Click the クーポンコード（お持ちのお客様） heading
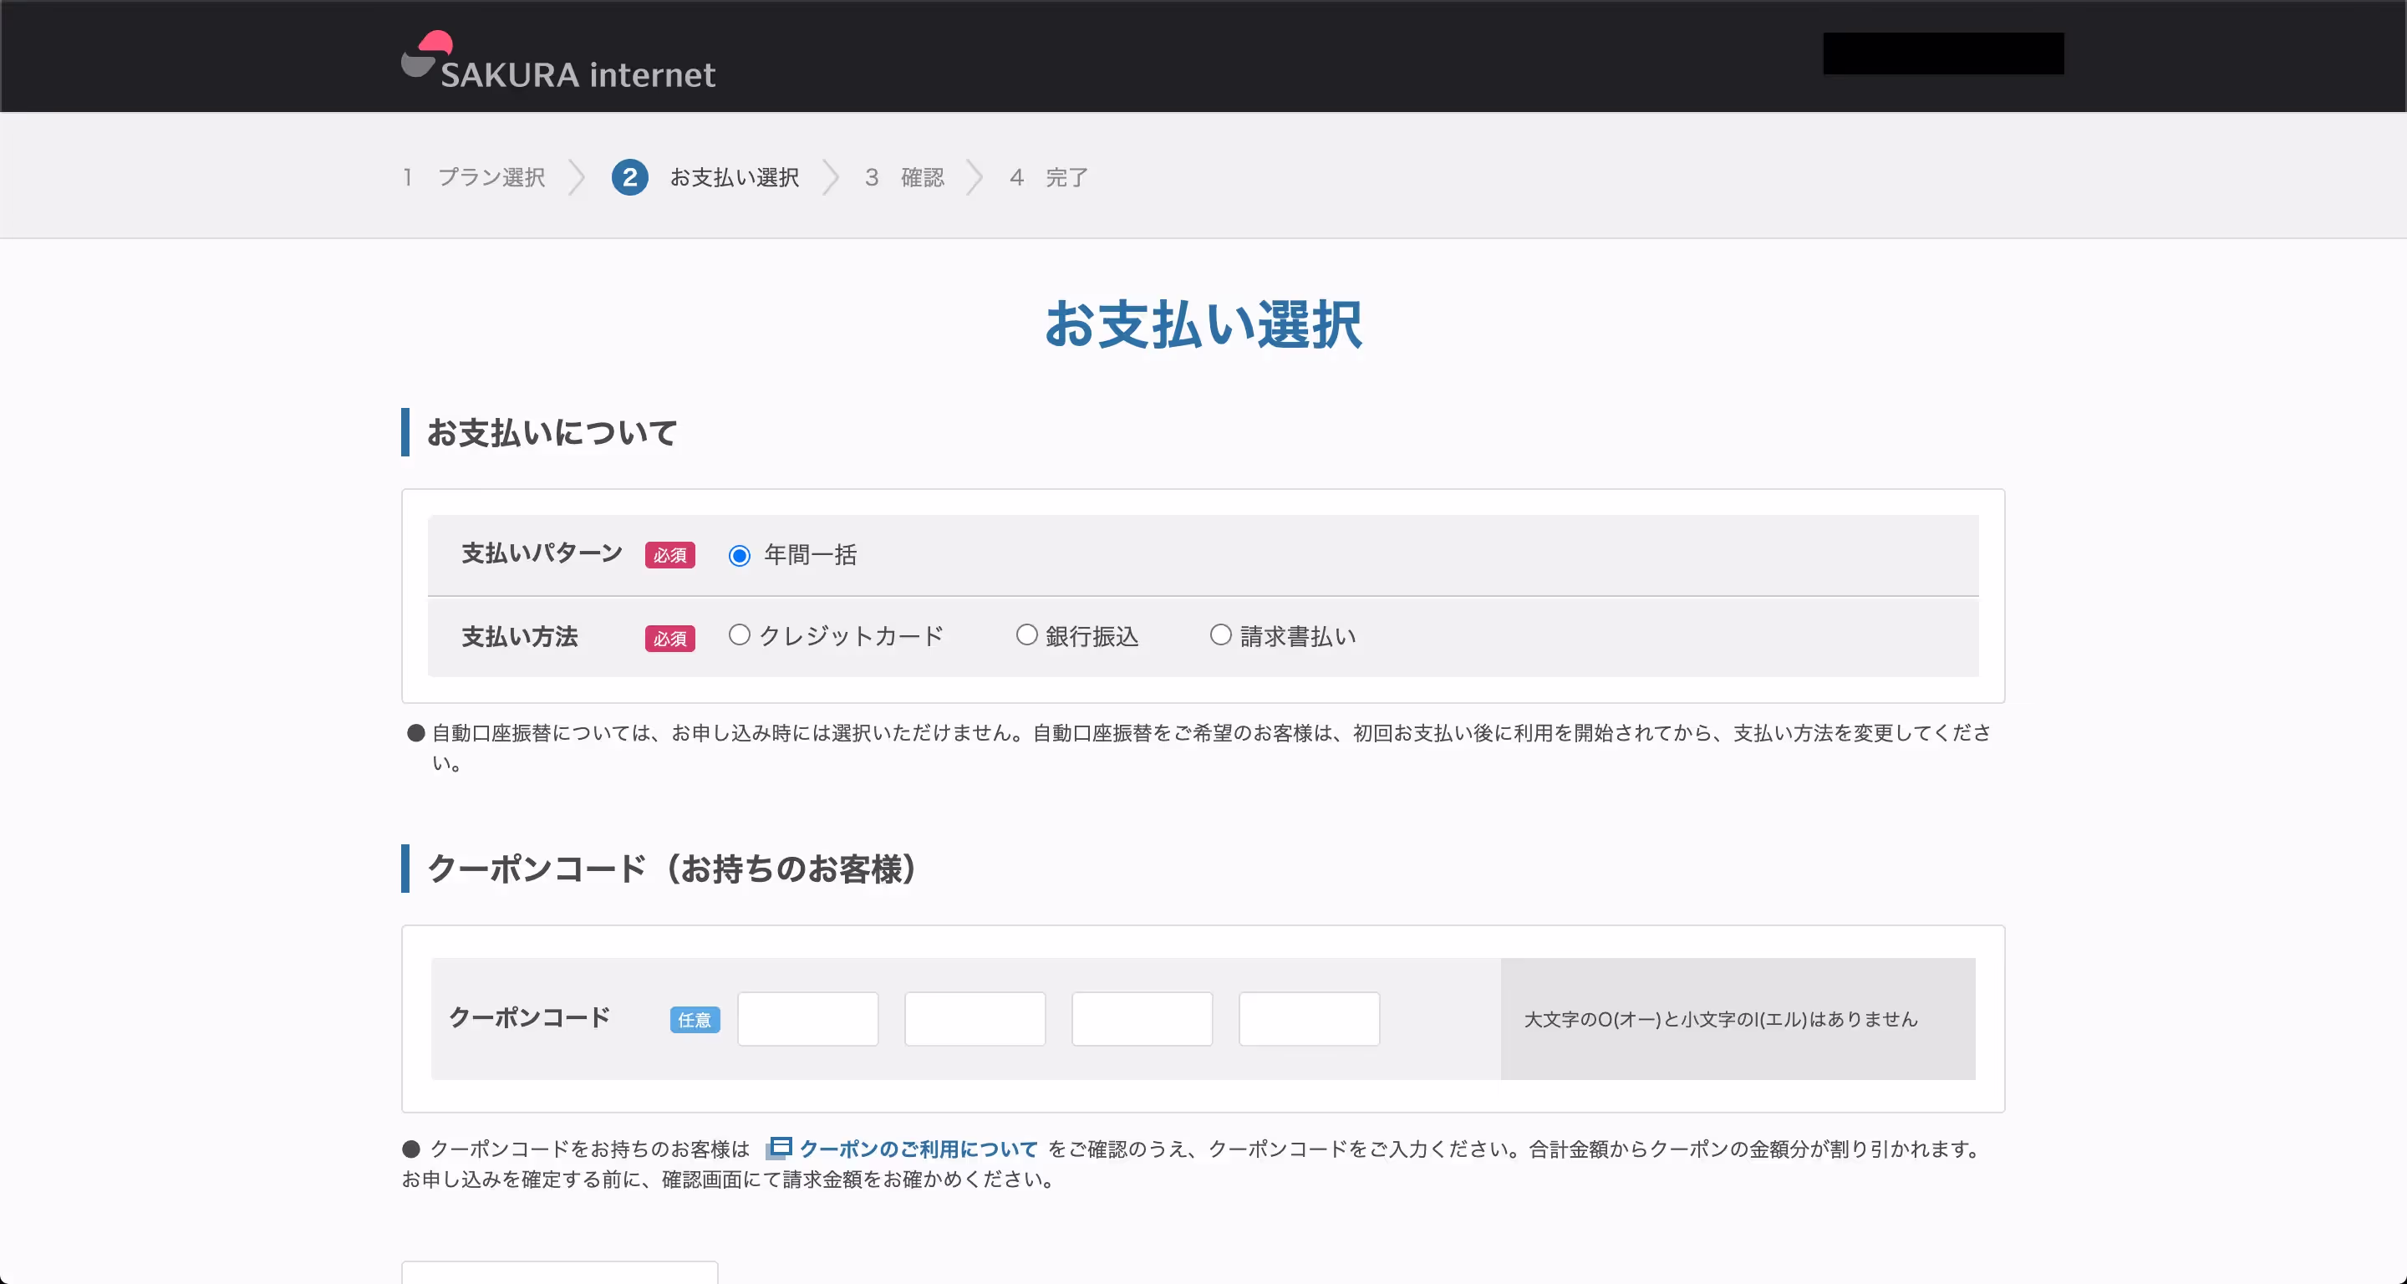This screenshot has height=1284, width=2407. 672,869
